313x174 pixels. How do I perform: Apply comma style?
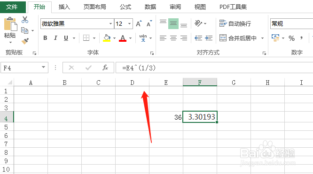coord(301,38)
